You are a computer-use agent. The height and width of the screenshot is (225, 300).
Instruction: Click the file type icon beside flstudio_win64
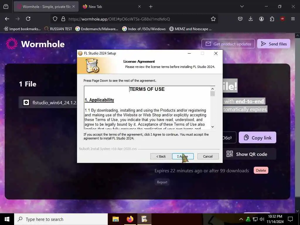(x=26, y=103)
